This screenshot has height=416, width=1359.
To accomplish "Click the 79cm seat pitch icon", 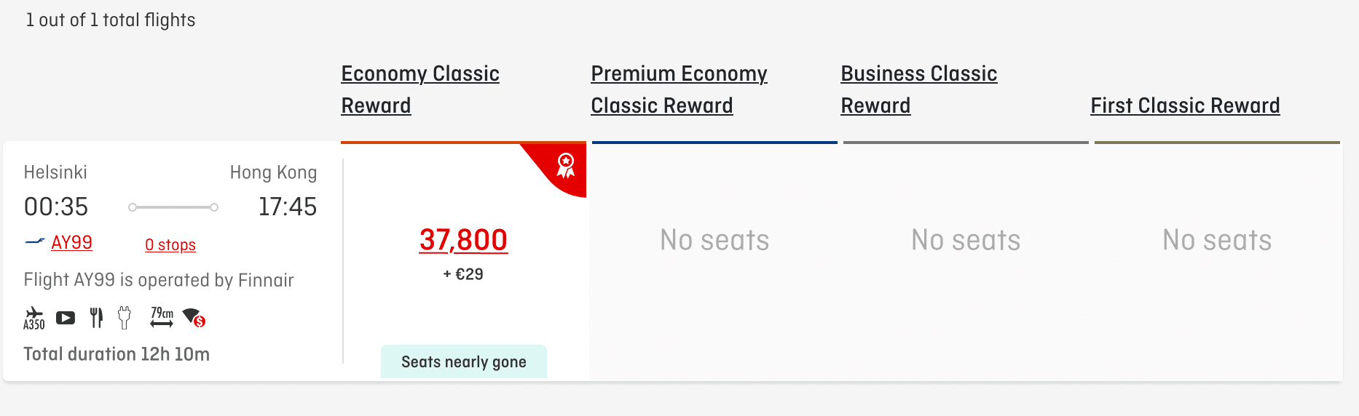I will pyautogui.click(x=162, y=316).
